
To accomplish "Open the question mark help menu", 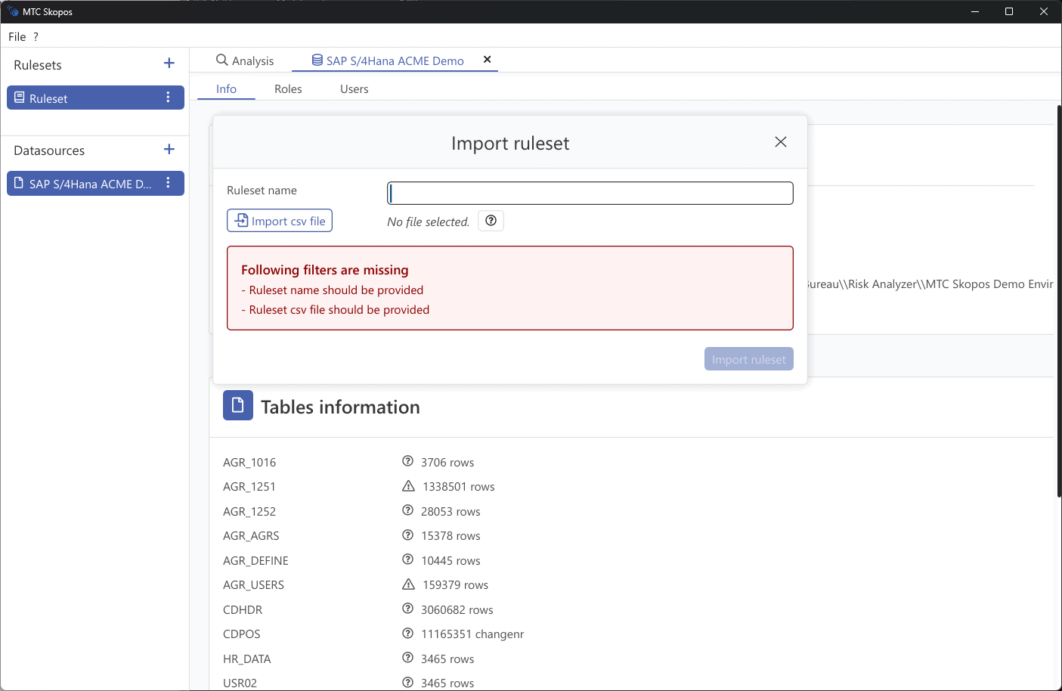I will [x=36, y=37].
